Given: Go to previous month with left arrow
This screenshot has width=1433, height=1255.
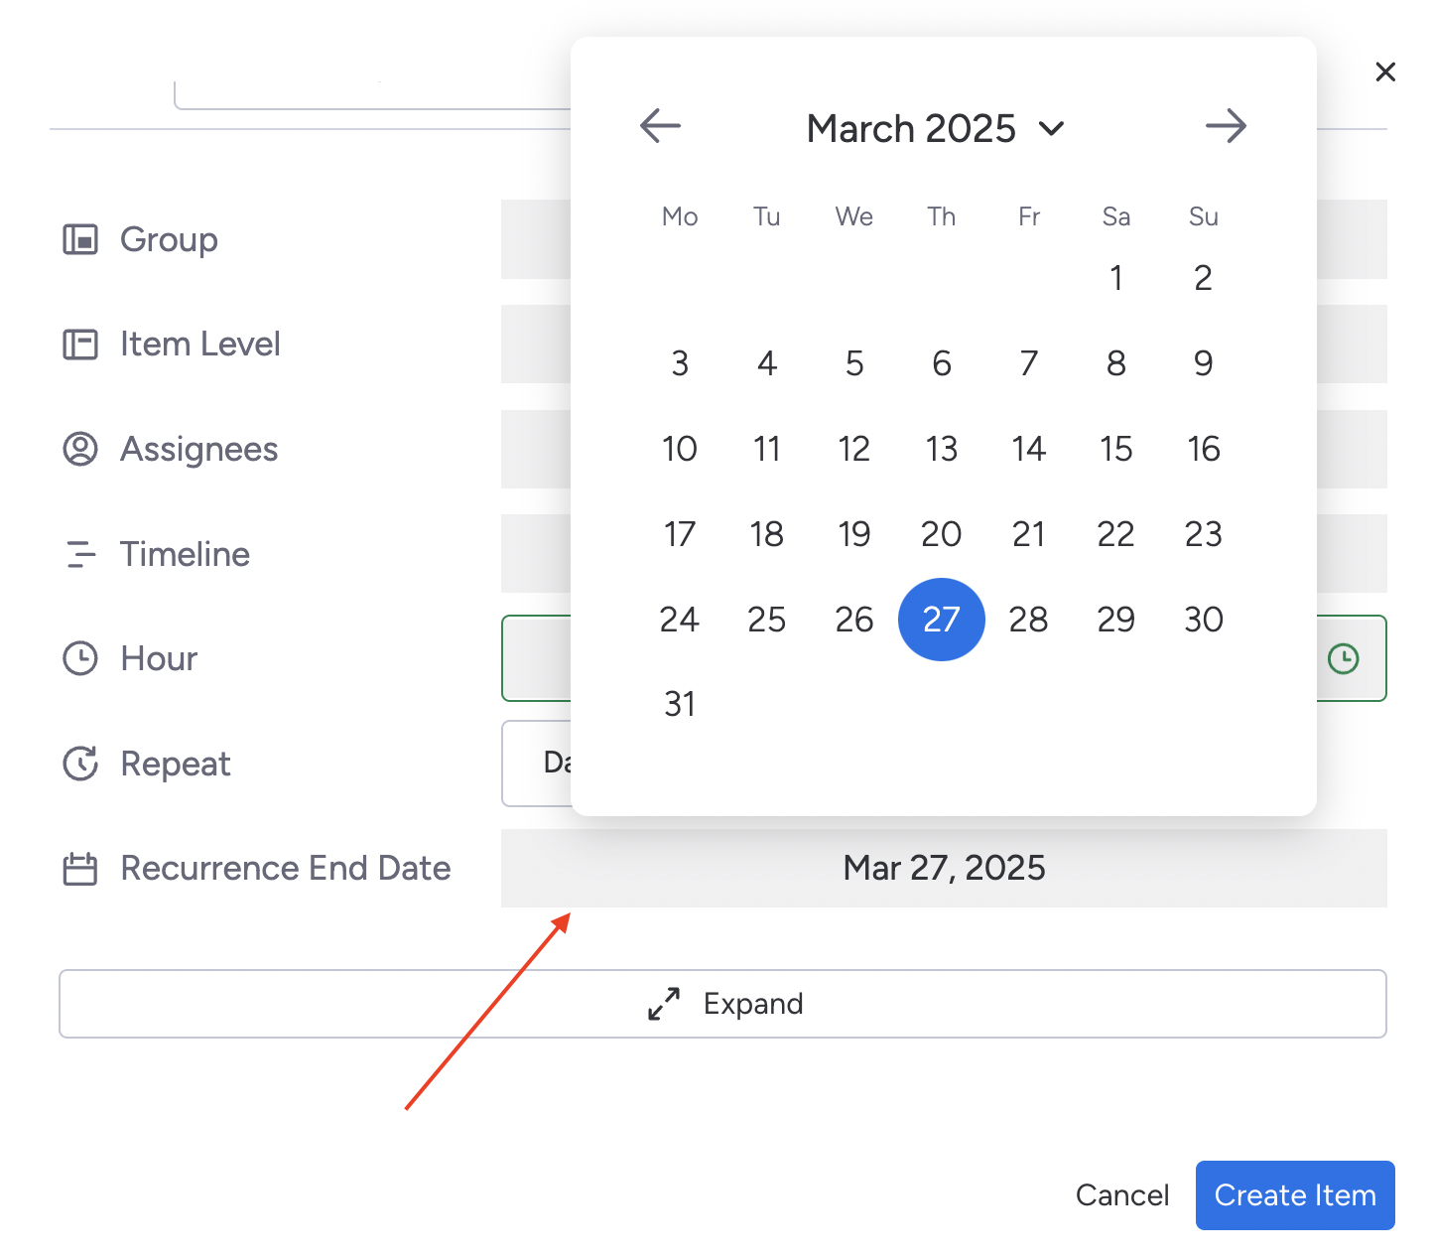Looking at the screenshot, I should click(660, 126).
